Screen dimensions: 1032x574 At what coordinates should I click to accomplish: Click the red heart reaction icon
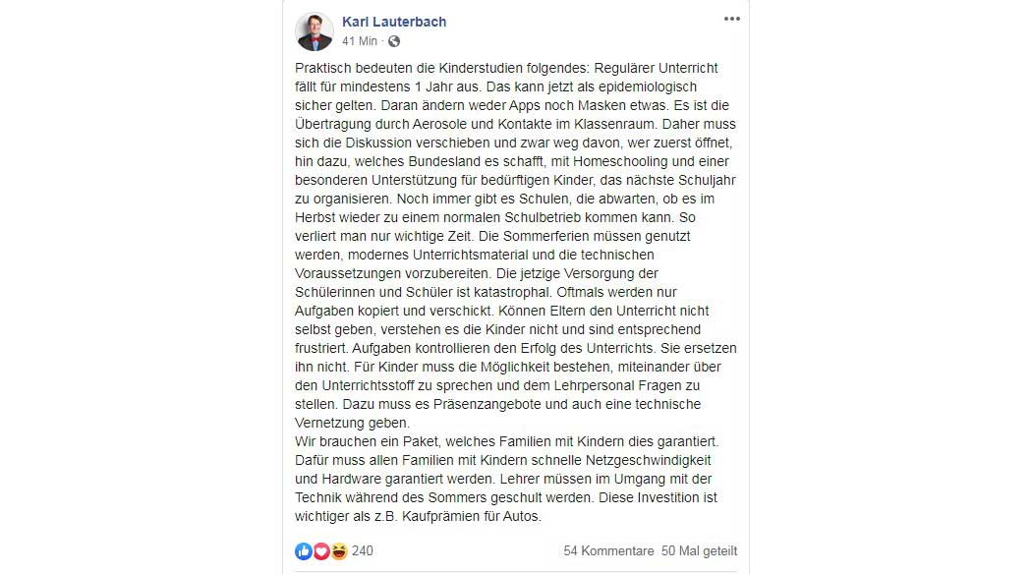(x=321, y=551)
